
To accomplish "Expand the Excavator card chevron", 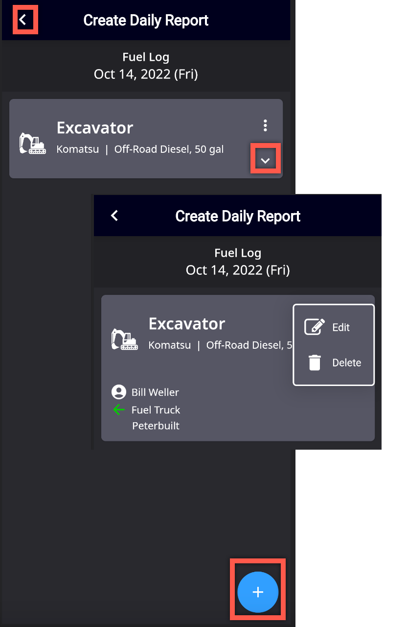I will click(x=266, y=160).
